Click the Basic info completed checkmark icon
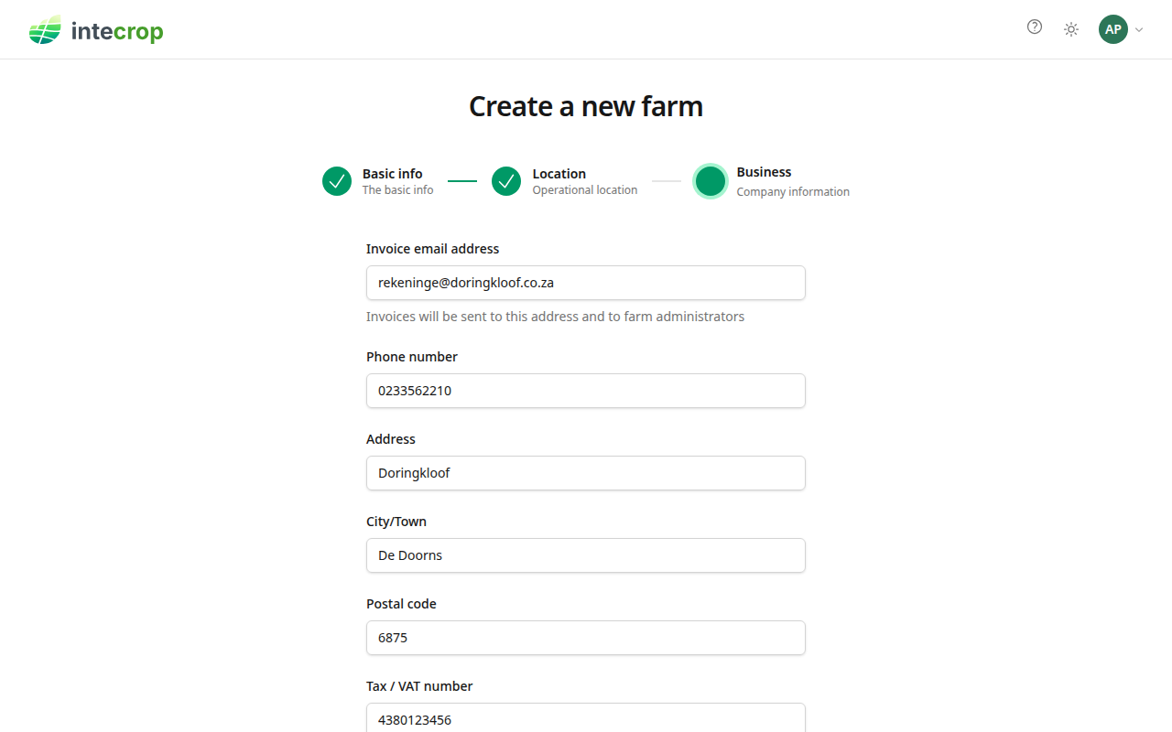Screen dimensions: 1172x732 337,181
